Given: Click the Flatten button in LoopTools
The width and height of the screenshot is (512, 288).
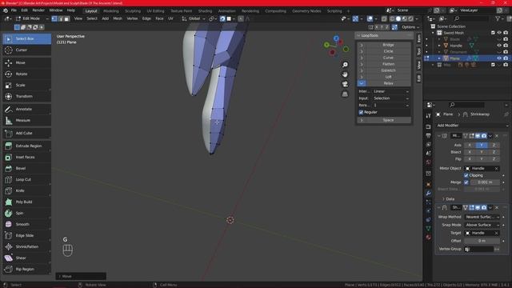Looking at the screenshot, I should point(388,64).
